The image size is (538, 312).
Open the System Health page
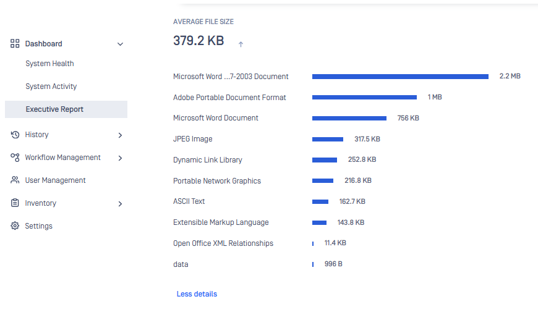[x=49, y=64]
